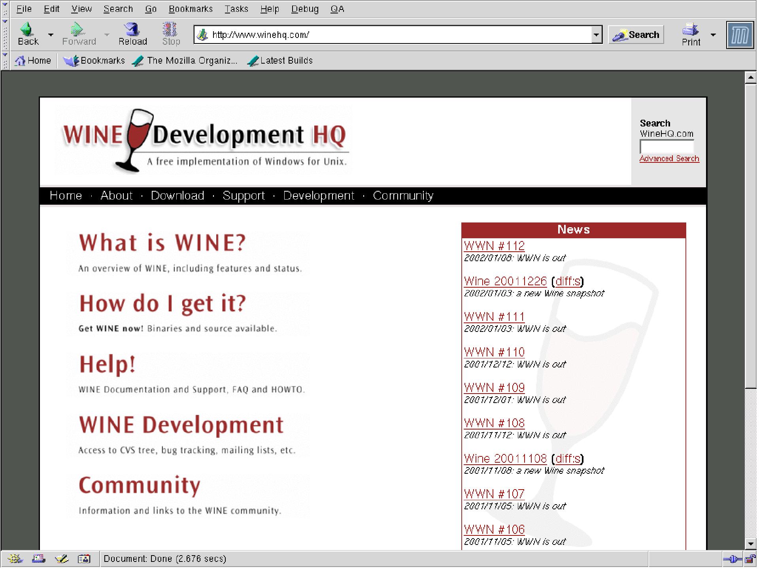
Task: Click the security lock status icon
Action: [750, 559]
